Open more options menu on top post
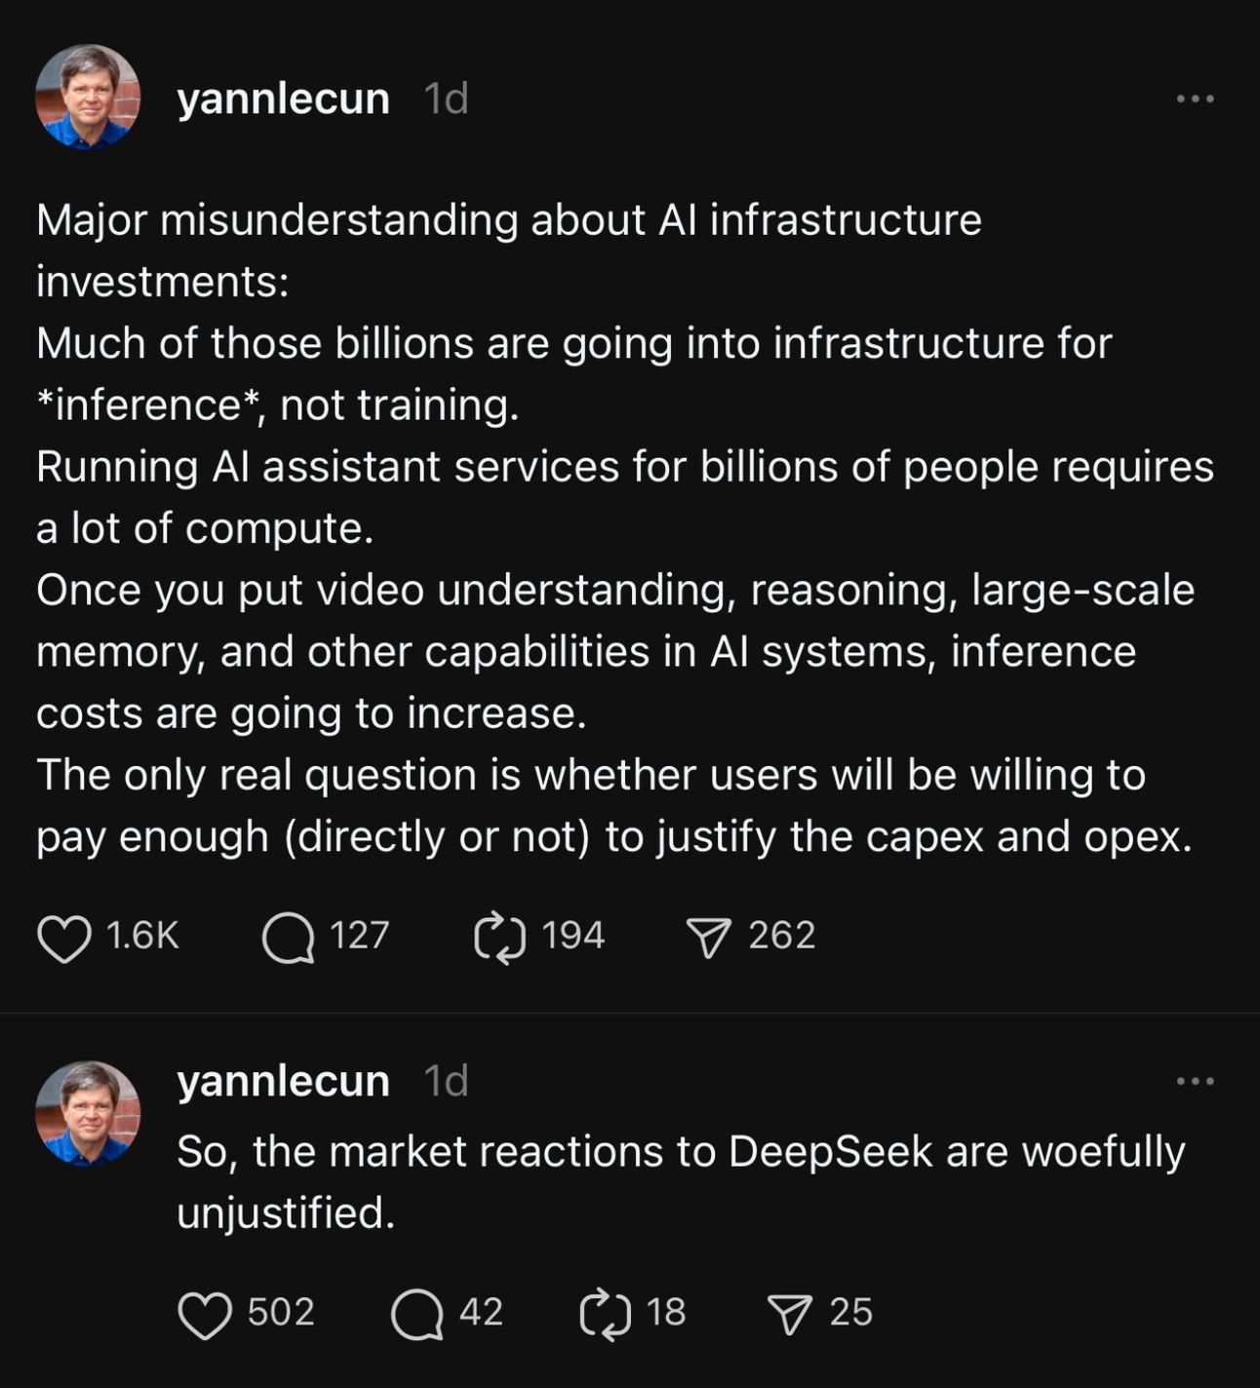1260x1388 pixels. pyautogui.click(x=1195, y=98)
